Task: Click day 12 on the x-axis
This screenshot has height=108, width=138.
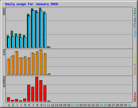Action: click(53, 105)
